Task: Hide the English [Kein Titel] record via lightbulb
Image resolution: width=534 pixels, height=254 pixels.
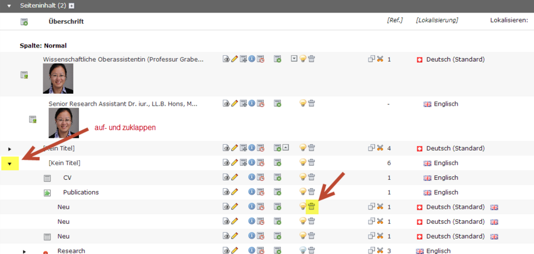Action: [303, 162]
